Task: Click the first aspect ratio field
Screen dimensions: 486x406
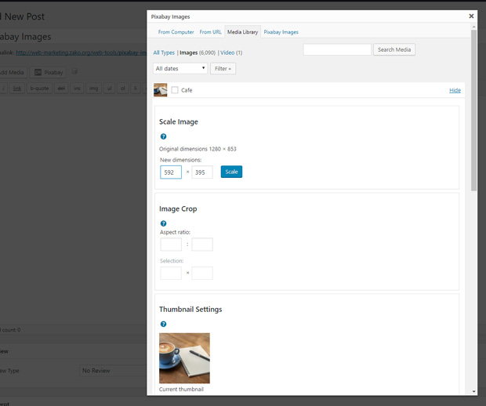Action: 171,245
